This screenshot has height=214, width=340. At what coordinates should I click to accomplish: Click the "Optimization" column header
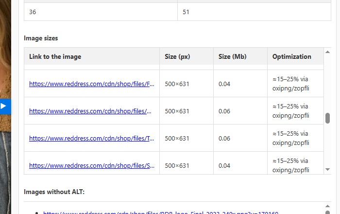pos(291,56)
